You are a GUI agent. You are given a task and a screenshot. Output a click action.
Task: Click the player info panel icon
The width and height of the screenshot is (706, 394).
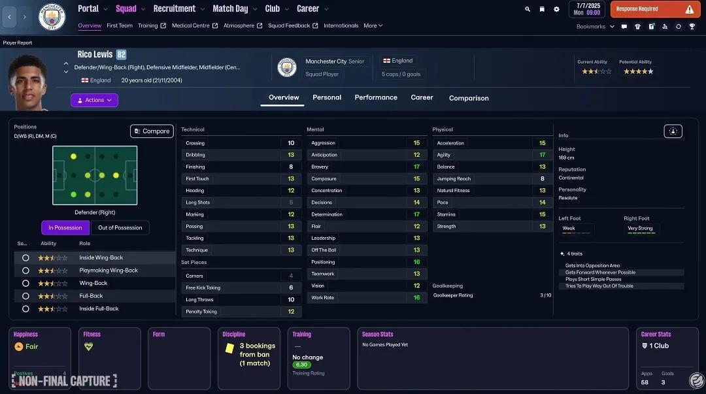click(673, 131)
